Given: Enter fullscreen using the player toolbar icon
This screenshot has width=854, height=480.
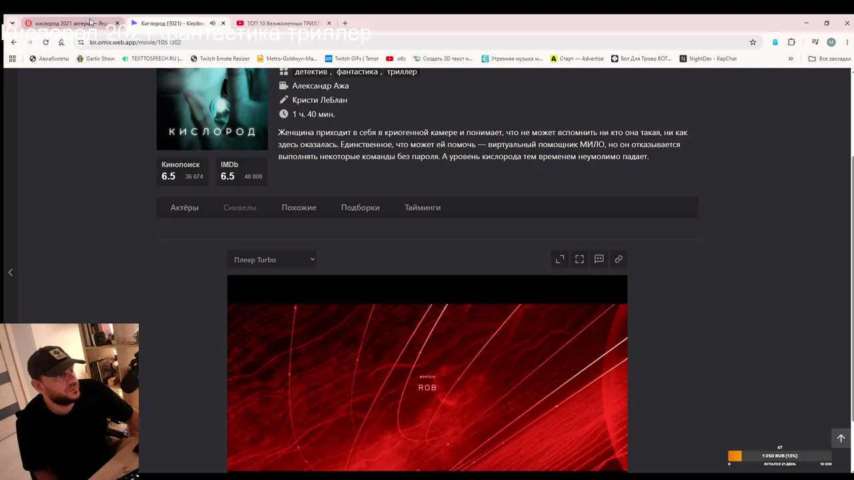Looking at the screenshot, I should tap(579, 259).
